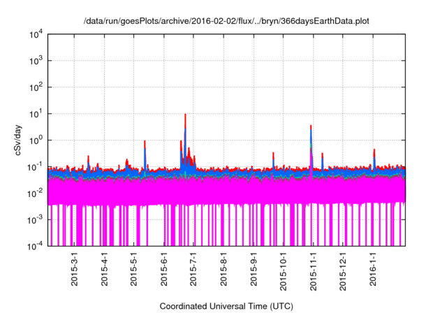
Task: Click the Coordinated Universal Time (UTC) label
Action: coord(226,306)
